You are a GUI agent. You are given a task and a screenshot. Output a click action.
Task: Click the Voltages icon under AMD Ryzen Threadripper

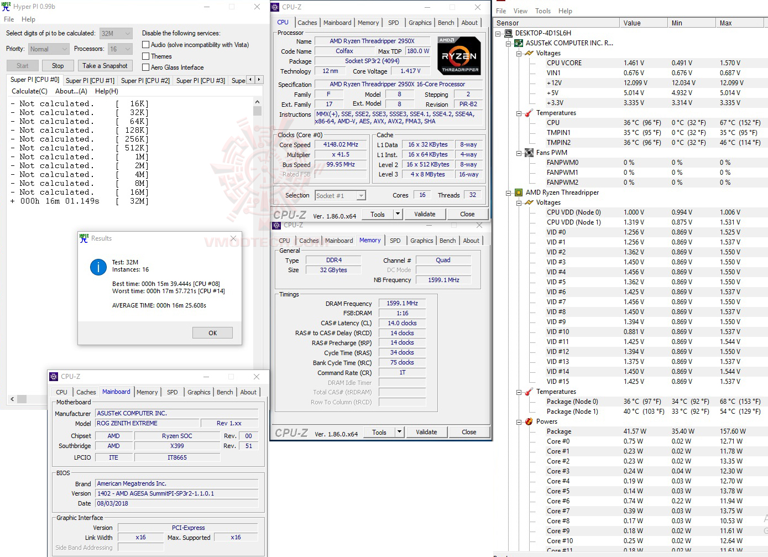[x=529, y=202]
